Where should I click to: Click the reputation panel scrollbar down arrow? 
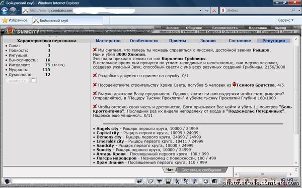(296, 163)
